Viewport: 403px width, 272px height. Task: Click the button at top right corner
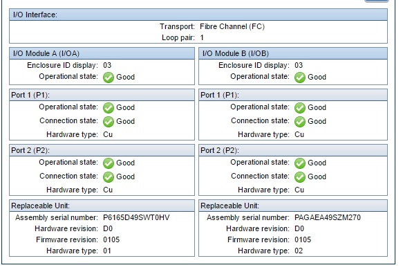point(376,1)
